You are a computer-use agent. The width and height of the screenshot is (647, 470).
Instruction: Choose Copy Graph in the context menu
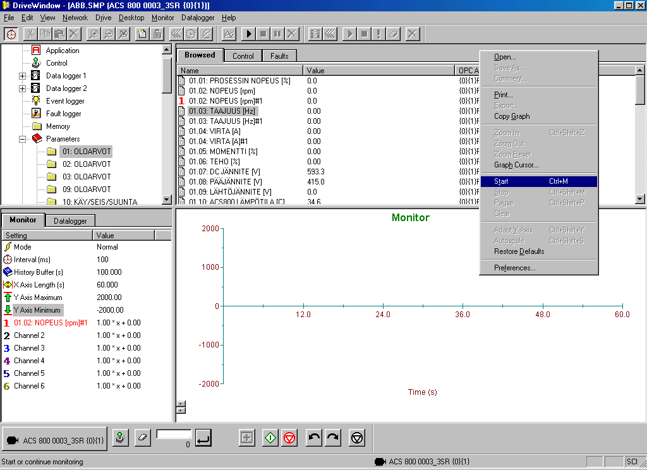(x=538, y=116)
